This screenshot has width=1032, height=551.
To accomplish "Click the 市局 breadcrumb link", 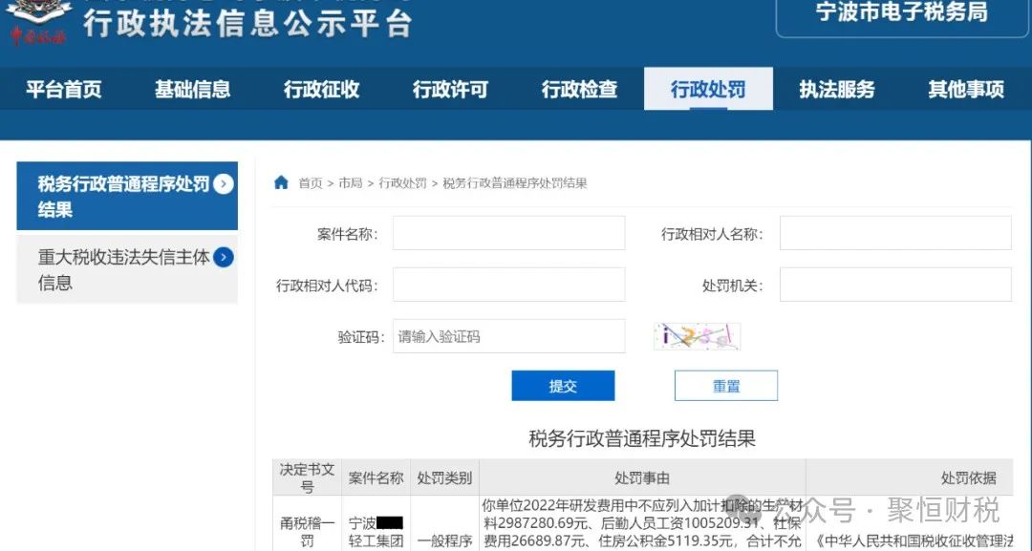I will pos(351,183).
